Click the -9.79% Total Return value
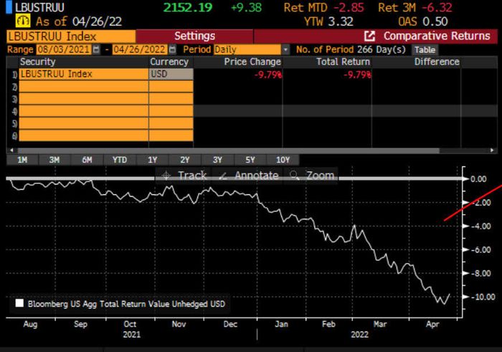502x352 pixels. (357, 75)
